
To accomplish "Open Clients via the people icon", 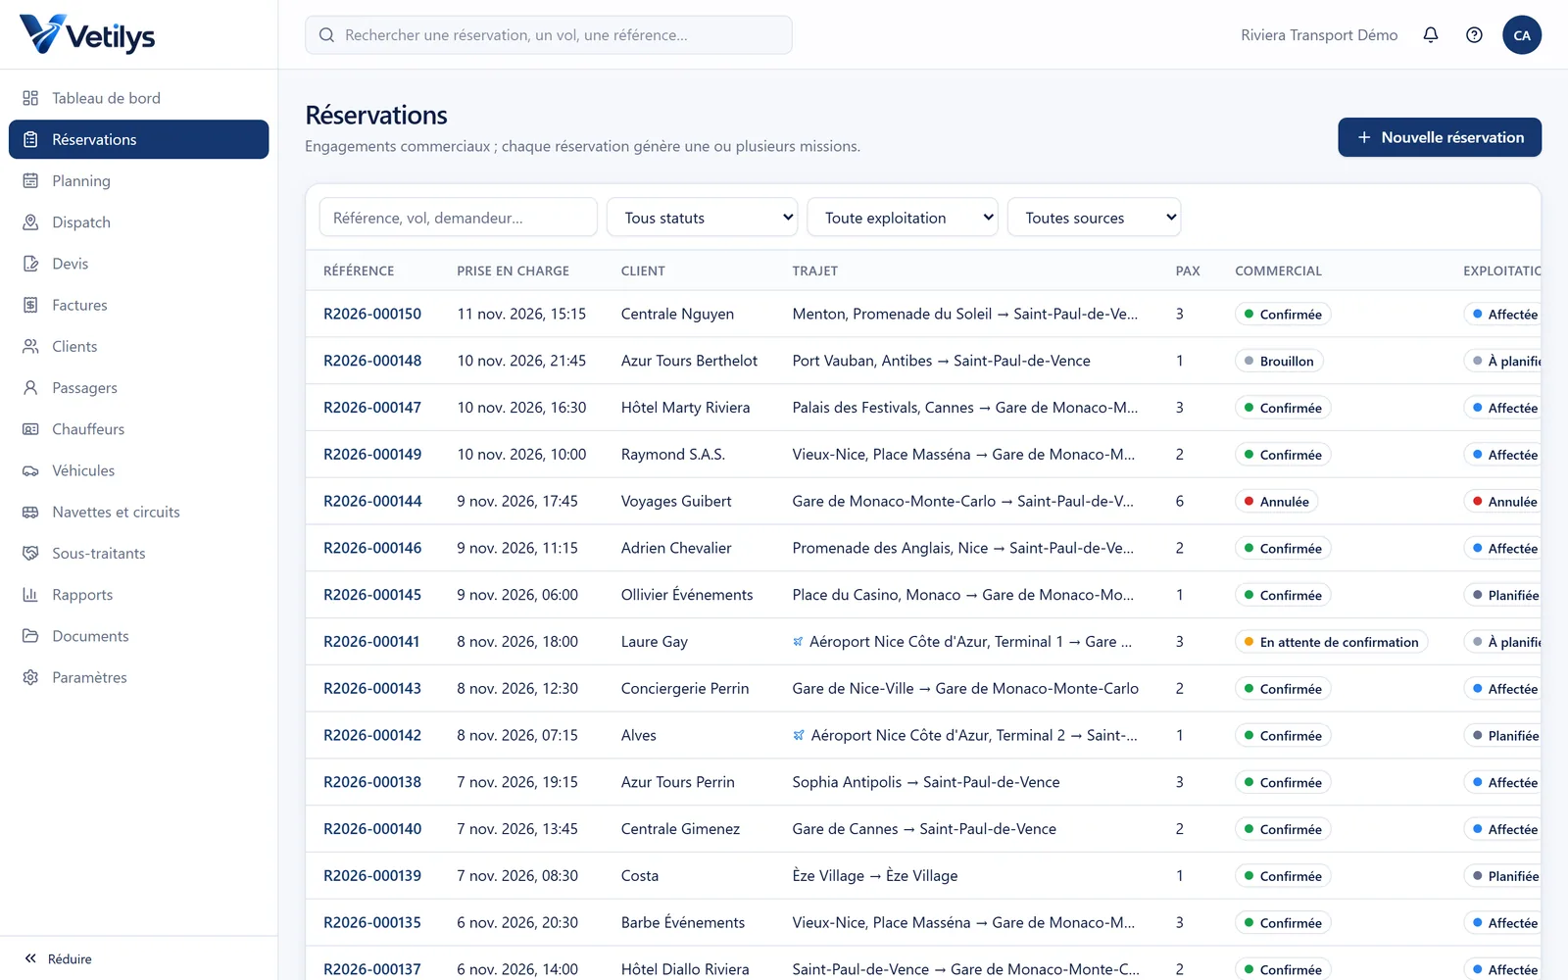I will click(x=30, y=346).
